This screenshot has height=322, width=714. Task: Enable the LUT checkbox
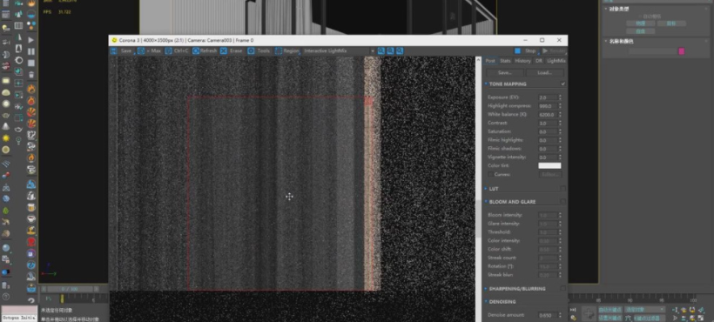click(x=563, y=188)
